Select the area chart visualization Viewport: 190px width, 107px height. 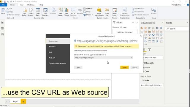click(x=146, y=32)
